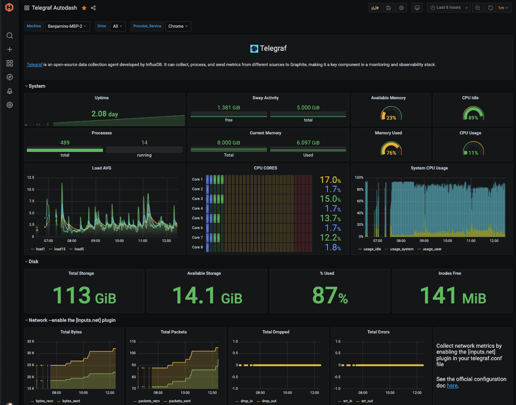Click the Total Bytes panel title
The width and height of the screenshot is (516, 405).
71,332
